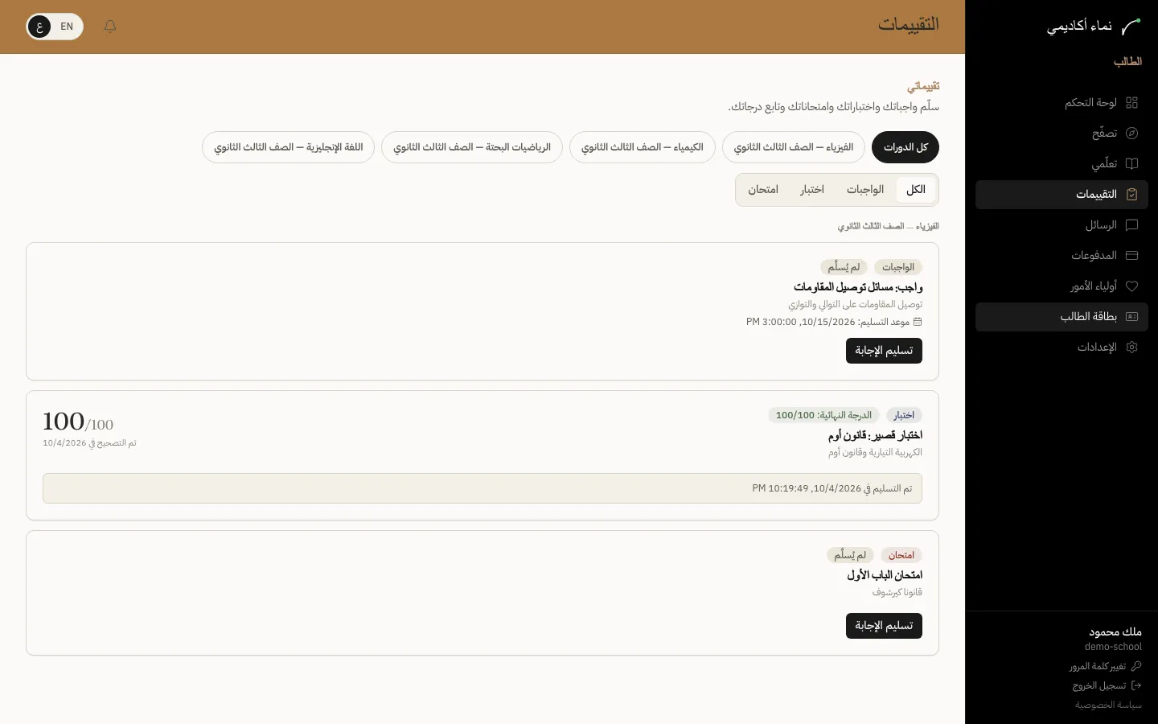Image resolution: width=1158 pixels, height=724 pixels.
Task: Click the red امتحان tag badge
Action: pos(901,555)
